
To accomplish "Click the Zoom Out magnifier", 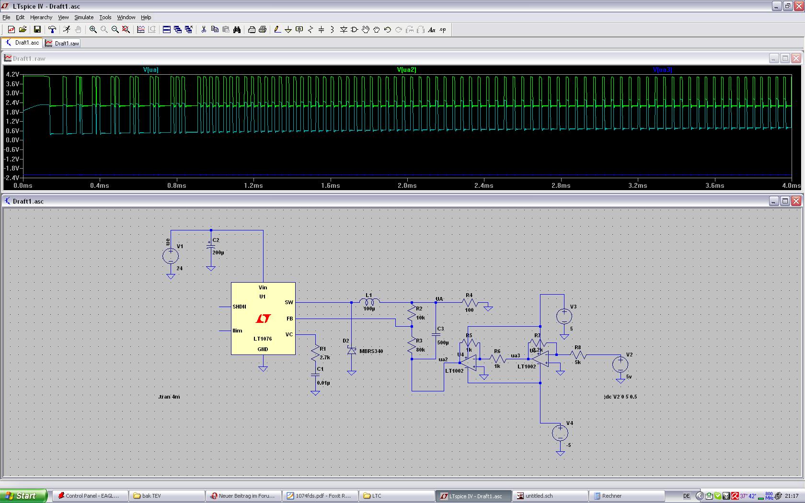I will (x=115, y=30).
